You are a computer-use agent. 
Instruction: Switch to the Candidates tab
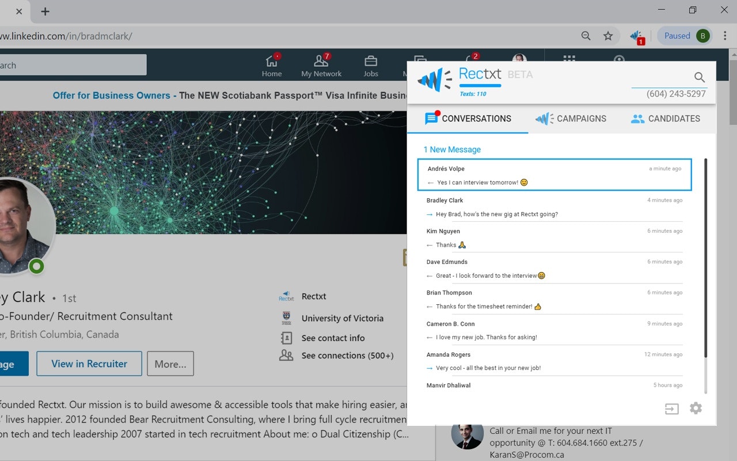(666, 119)
